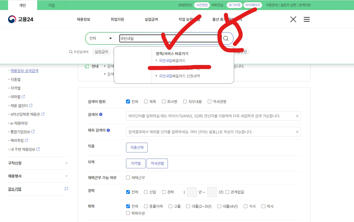
Task: Open 채용정보 상세검색 sidebar link
Action: tap(24, 71)
